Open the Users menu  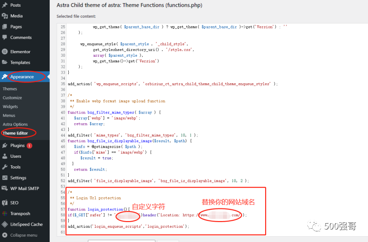(x=16, y=156)
